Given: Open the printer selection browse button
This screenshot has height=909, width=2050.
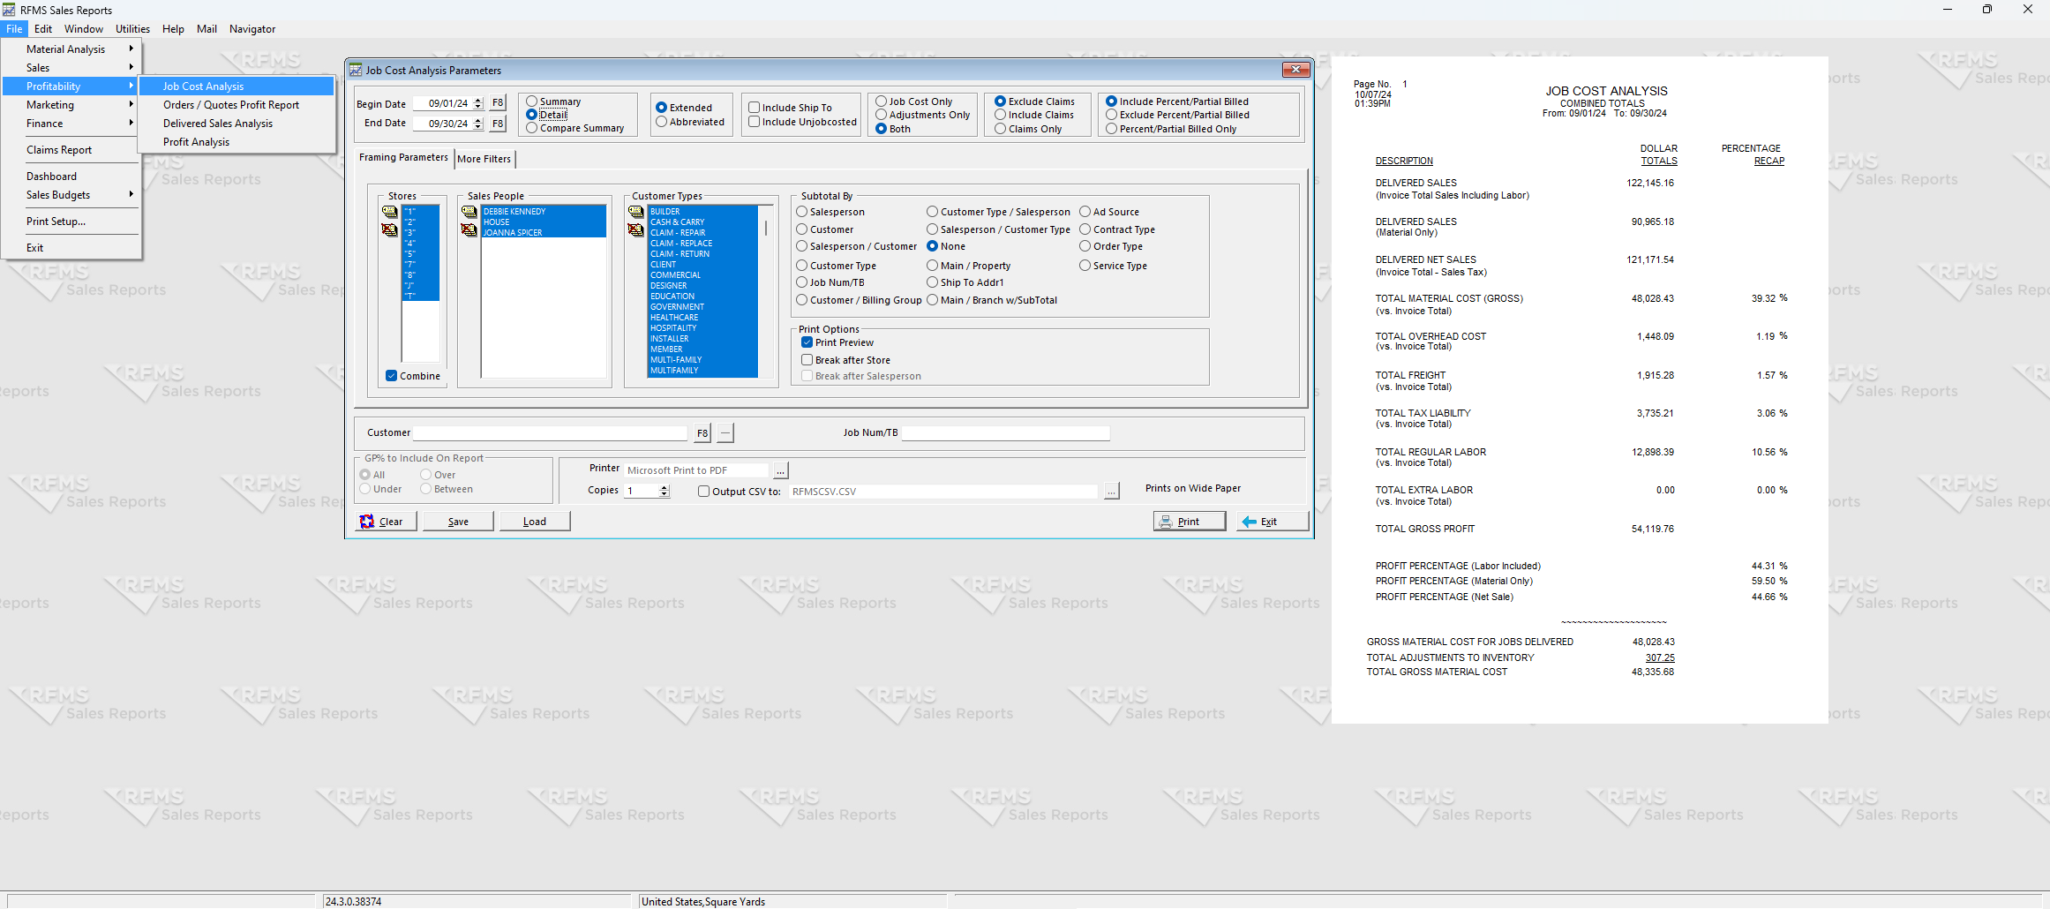Looking at the screenshot, I should 780,471.
